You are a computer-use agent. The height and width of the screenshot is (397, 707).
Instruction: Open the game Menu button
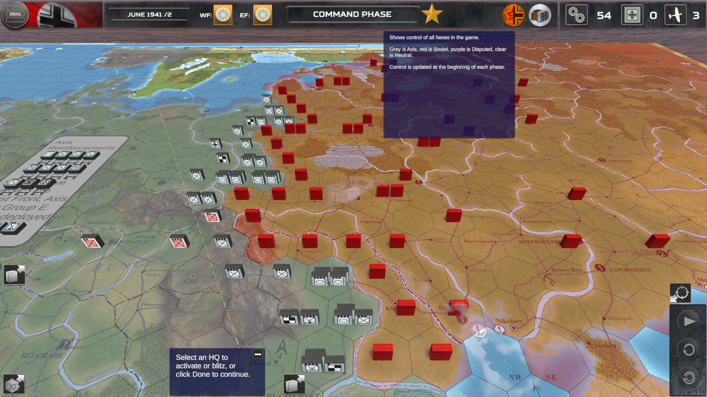[15, 14]
